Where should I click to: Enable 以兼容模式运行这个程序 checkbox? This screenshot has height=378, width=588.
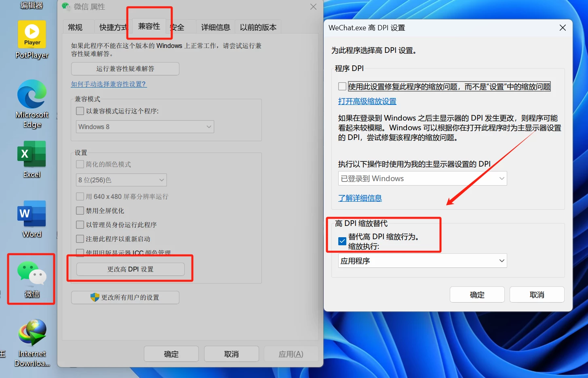(80, 111)
